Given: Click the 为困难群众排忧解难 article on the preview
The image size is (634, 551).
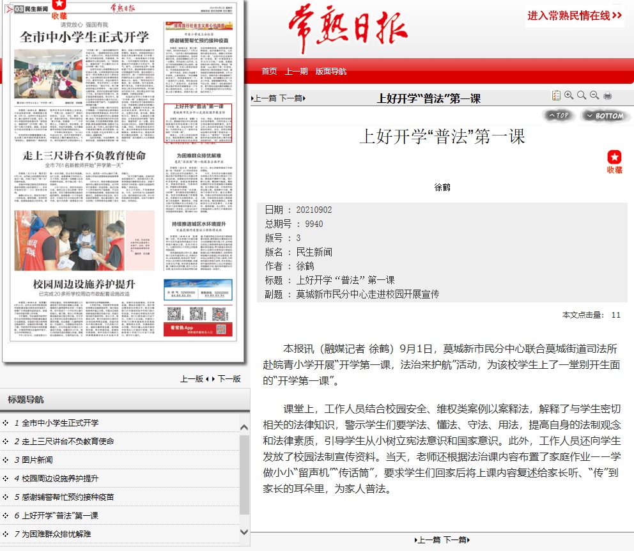Looking at the screenshot, I should pyautogui.click(x=199, y=183).
